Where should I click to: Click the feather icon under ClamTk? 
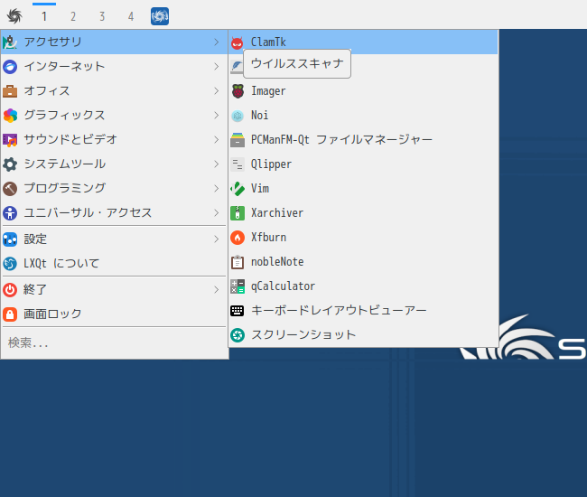tap(237, 67)
